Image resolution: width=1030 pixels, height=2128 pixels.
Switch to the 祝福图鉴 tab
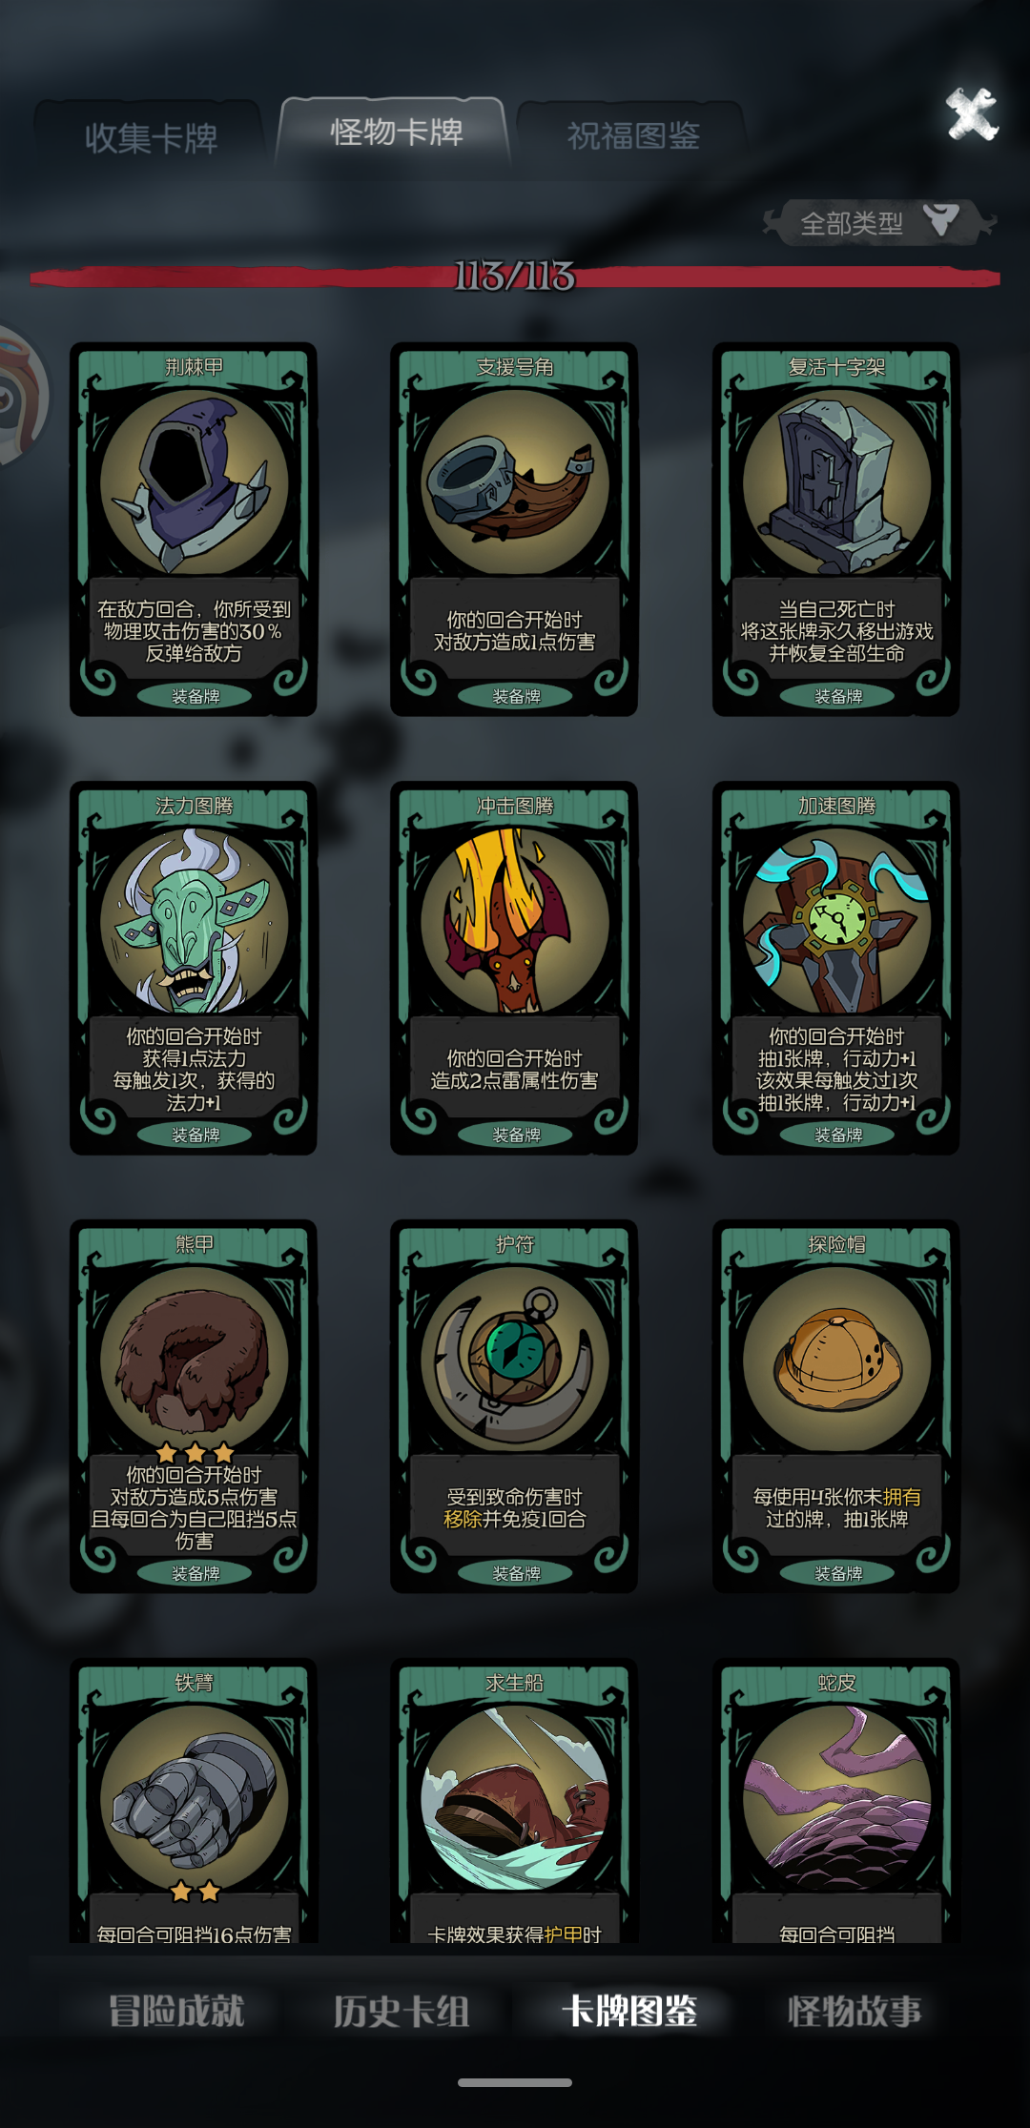pos(633,136)
